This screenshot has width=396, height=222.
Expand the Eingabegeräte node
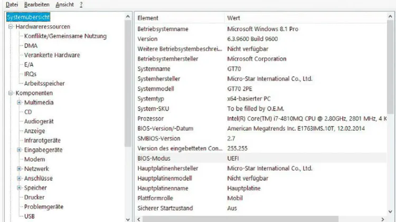click(x=19, y=150)
